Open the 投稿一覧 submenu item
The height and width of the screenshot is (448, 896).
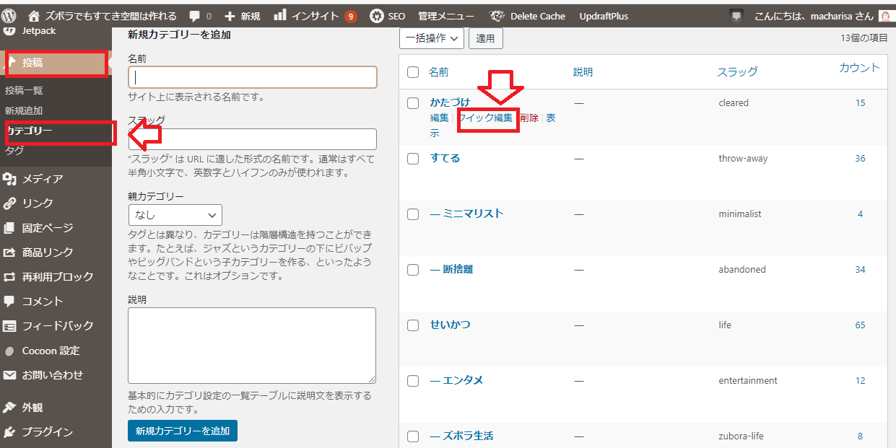[24, 90]
